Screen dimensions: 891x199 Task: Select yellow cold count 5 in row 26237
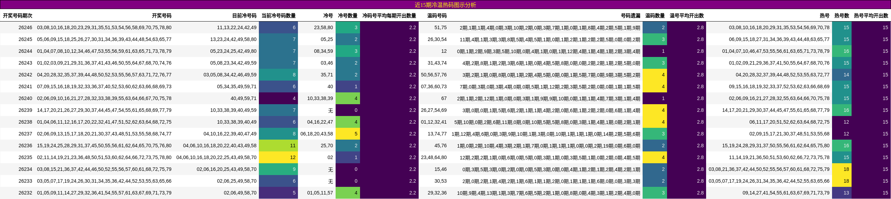[x=348, y=134]
